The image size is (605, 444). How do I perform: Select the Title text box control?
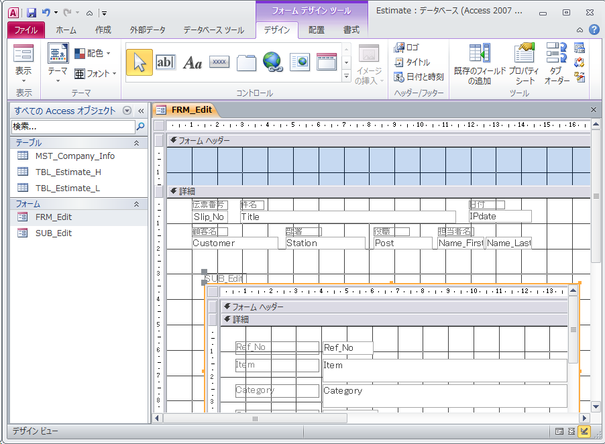(x=347, y=217)
